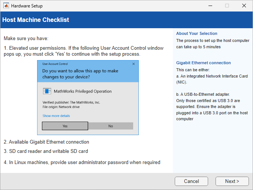Click No in the User Account Control picture

pyautogui.click(x=111, y=126)
